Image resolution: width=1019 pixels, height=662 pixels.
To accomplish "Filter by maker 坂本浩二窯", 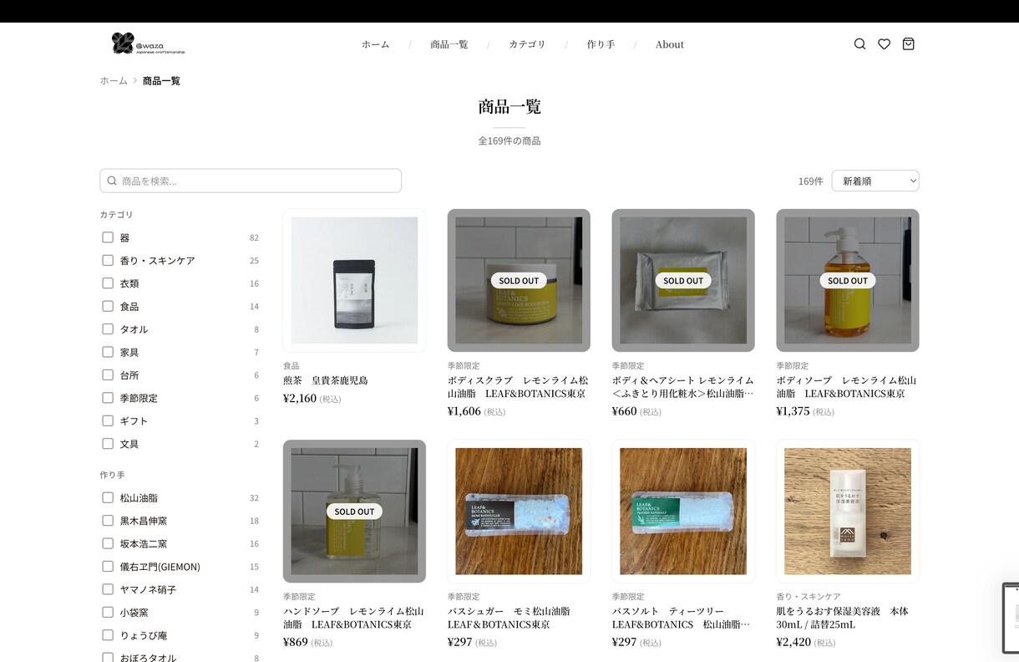I will click(x=108, y=543).
